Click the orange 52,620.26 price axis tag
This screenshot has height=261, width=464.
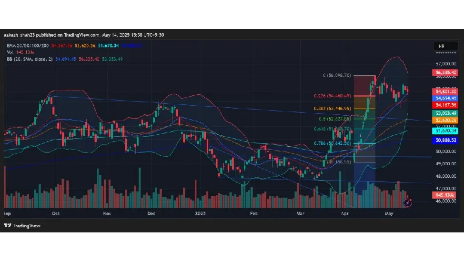tap(445, 120)
